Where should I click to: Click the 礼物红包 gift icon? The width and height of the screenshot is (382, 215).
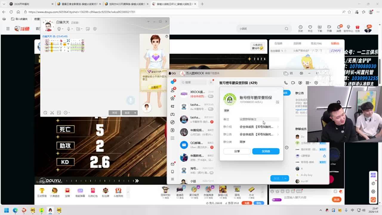click(93, 192)
